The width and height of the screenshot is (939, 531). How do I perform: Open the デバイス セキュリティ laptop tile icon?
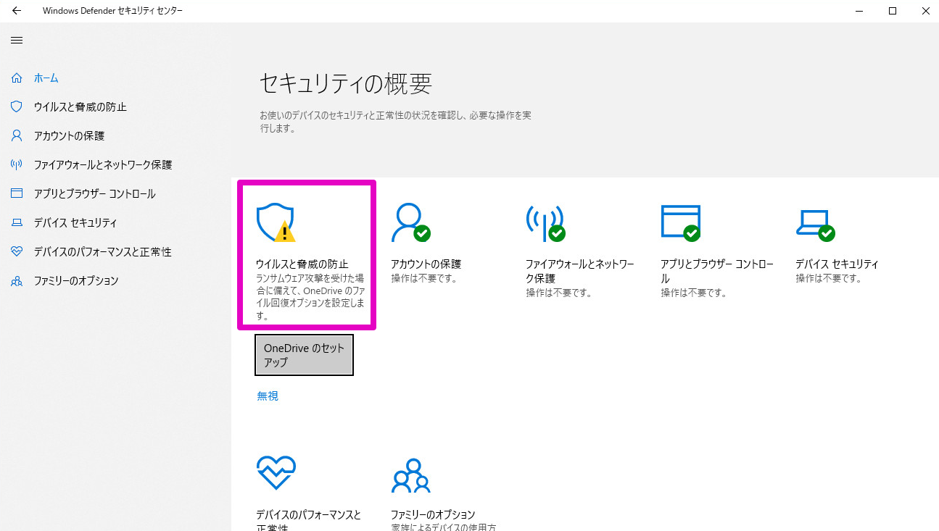click(x=815, y=225)
